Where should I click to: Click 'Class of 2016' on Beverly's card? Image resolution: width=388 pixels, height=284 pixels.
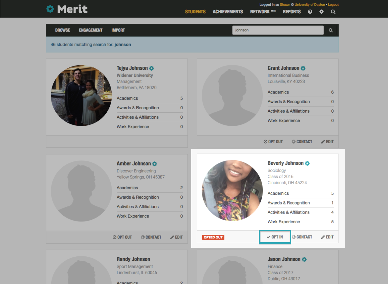[x=280, y=177]
